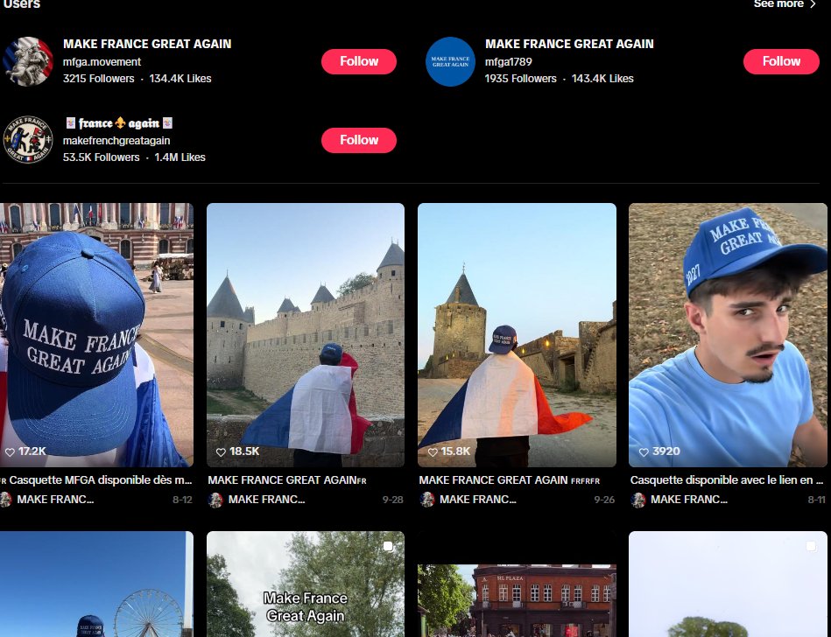This screenshot has width=831, height=637.
Task: Click heart icon on 17.2K video
Action: coord(10,451)
